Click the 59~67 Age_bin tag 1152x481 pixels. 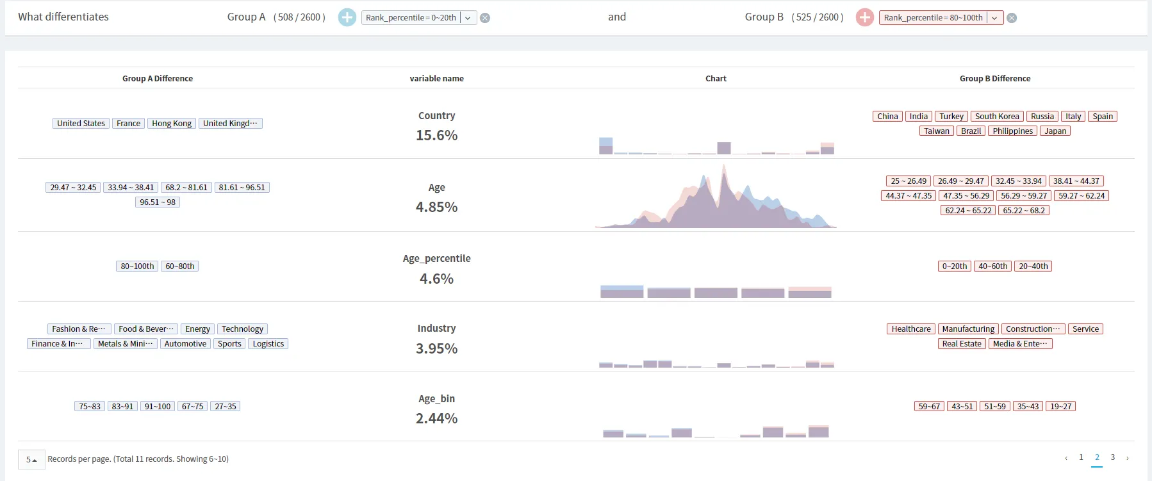pos(929,407)
